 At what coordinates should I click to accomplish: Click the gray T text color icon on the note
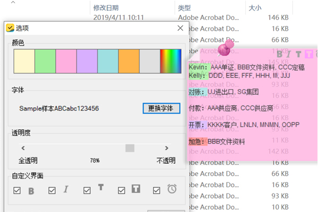(298, 54)
